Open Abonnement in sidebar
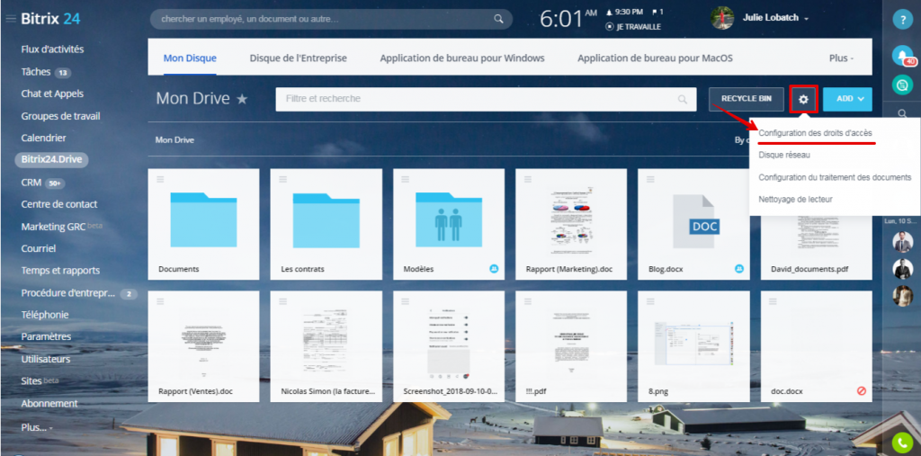 click(49, 404)
